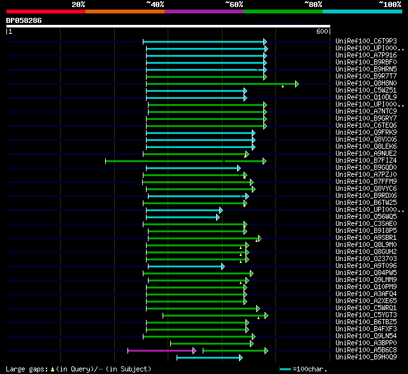
Task: Select the UniRef100_A3BPP0 label
Action: point(366,343)
